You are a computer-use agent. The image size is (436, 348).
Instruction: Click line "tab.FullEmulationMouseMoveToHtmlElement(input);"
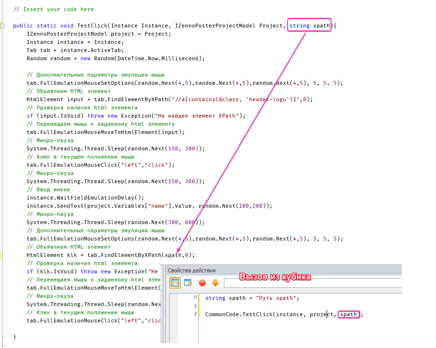click(106, 132)
